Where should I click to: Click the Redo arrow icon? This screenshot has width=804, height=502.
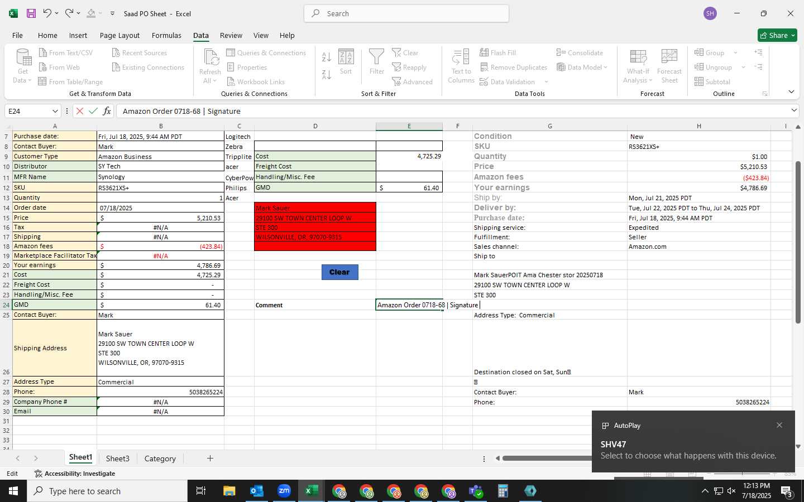click(x=69, y=13)
